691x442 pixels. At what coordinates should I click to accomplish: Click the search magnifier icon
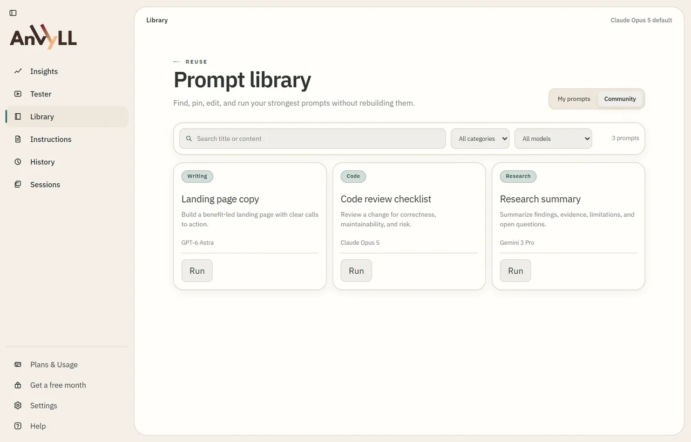189,139
